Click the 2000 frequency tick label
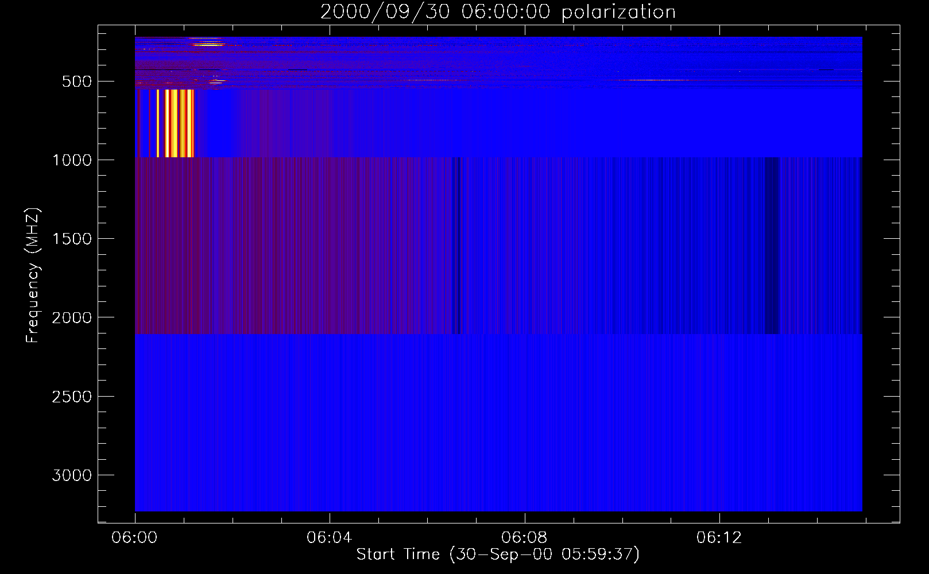This screenshot has height=574, width=929. pyautogui.click(x=72, y=318)
